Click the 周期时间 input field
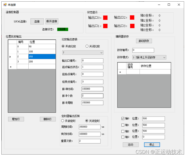This screenshot has height=157, width=186. tap(90, 127)
